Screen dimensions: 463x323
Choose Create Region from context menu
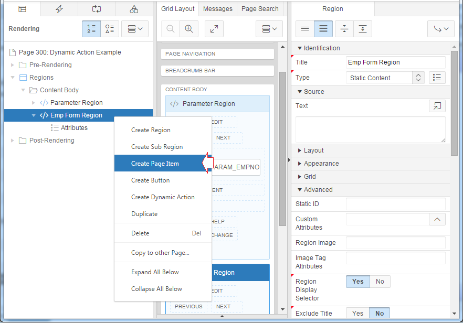tap(163, 130)
